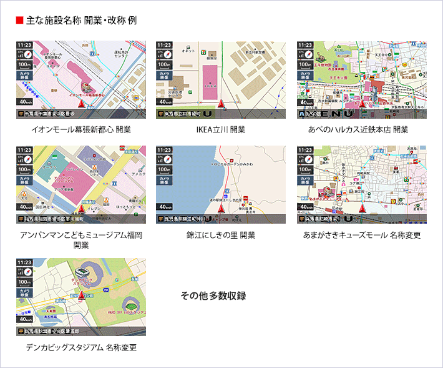The width and height of the screenshot is (443, 368).
Task: Click the compass icon in the あまがさきキューズモール map
Action: (x=309, y=159)
